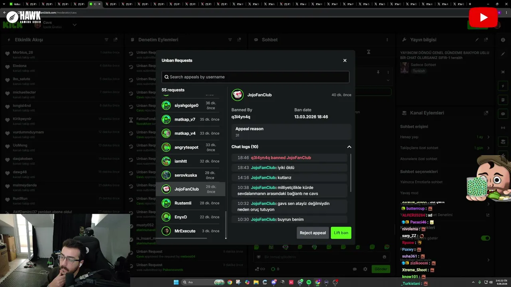Click the broadcast signal sidebar icon
This screenshot has height=287, width=511.
coord(503,128)
